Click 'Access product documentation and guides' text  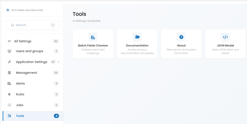(137, 51)
